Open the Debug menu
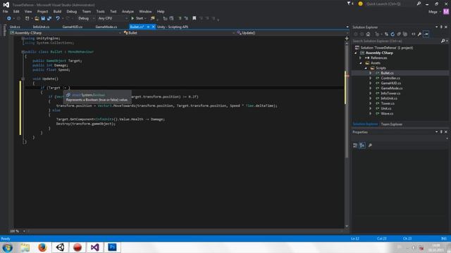451x253 pixels. click(72, 11)
